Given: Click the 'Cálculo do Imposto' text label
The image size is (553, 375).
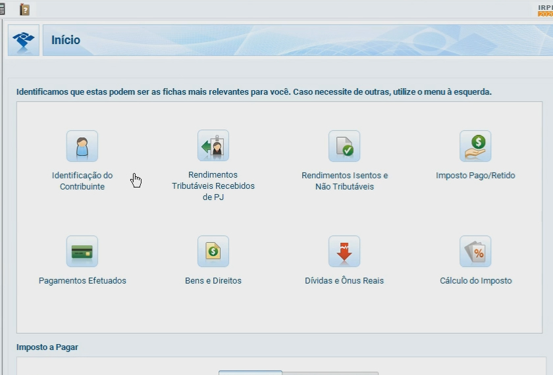Looking at the screenshot, I should [475, 281].
